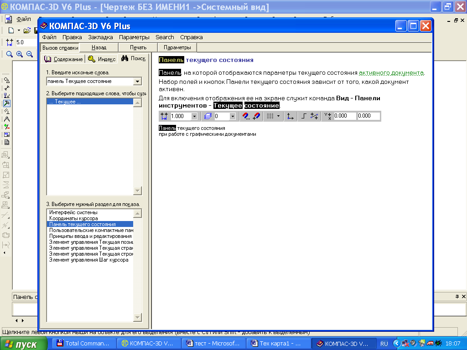
Task: Select the Measurements compass icon in the left toolbar
Action: 6,119
